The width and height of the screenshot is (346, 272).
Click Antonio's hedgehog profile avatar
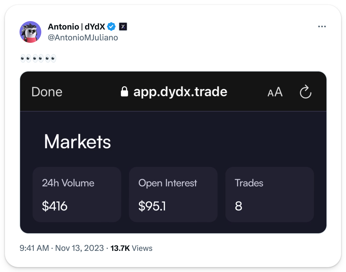tap(30, 32)
